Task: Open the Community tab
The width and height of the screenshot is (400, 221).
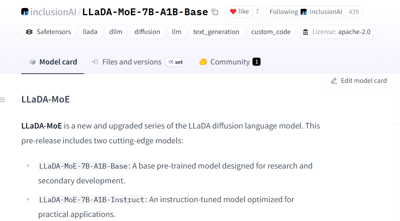Action: 230,62
